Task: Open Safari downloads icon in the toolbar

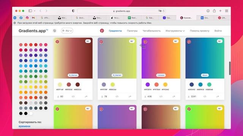Action: [208, 11]
